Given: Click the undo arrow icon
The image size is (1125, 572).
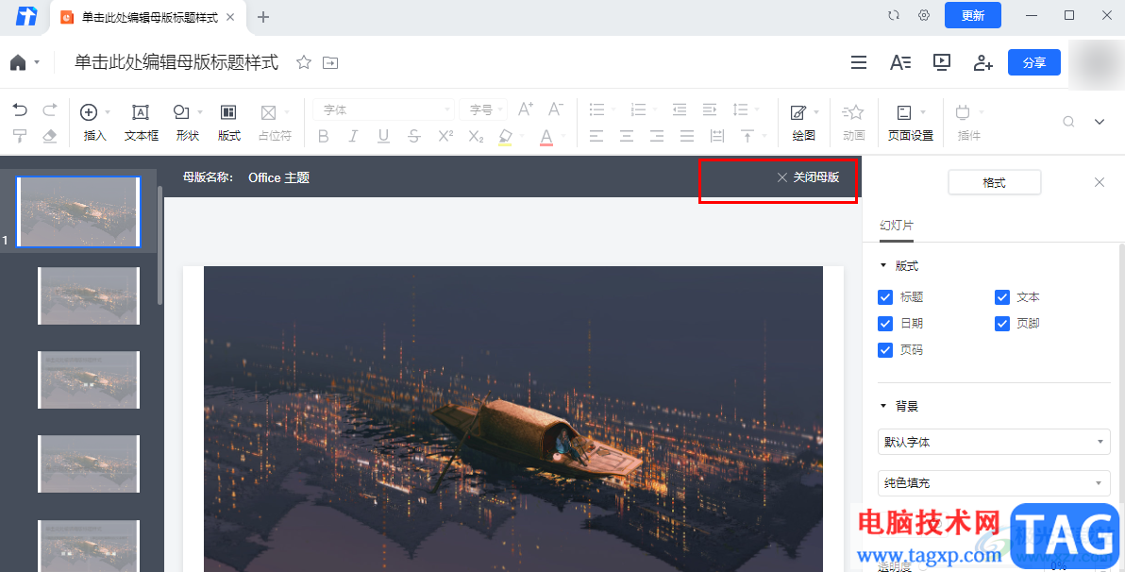Looking at the screenshot, I should pyautogui.click(x=20, y=109).
